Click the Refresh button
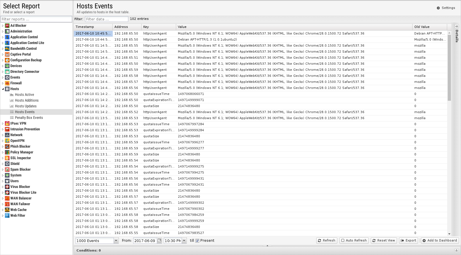The image size is (461, 255). point(327,240)
